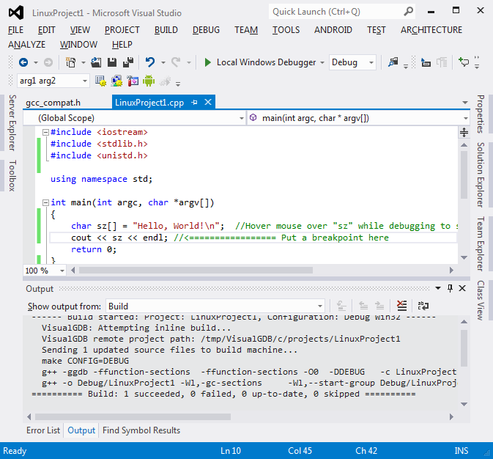Toggle auto hide on the Output panel
The image size is (493, 459).
pyautogui.click(x=451, y=288)
